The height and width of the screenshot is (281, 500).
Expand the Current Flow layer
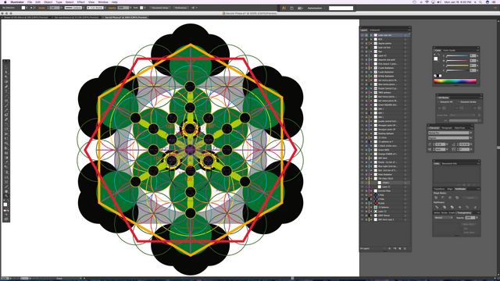pyautogui.click(x=371, y=190)
